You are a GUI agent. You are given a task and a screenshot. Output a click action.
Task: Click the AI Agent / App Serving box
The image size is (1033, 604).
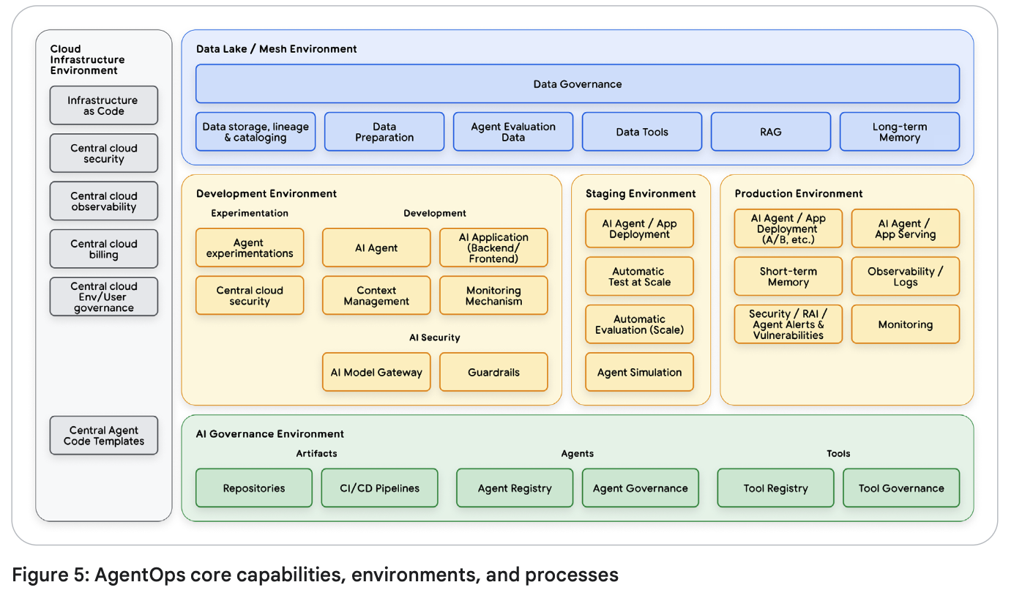(905, 228)
